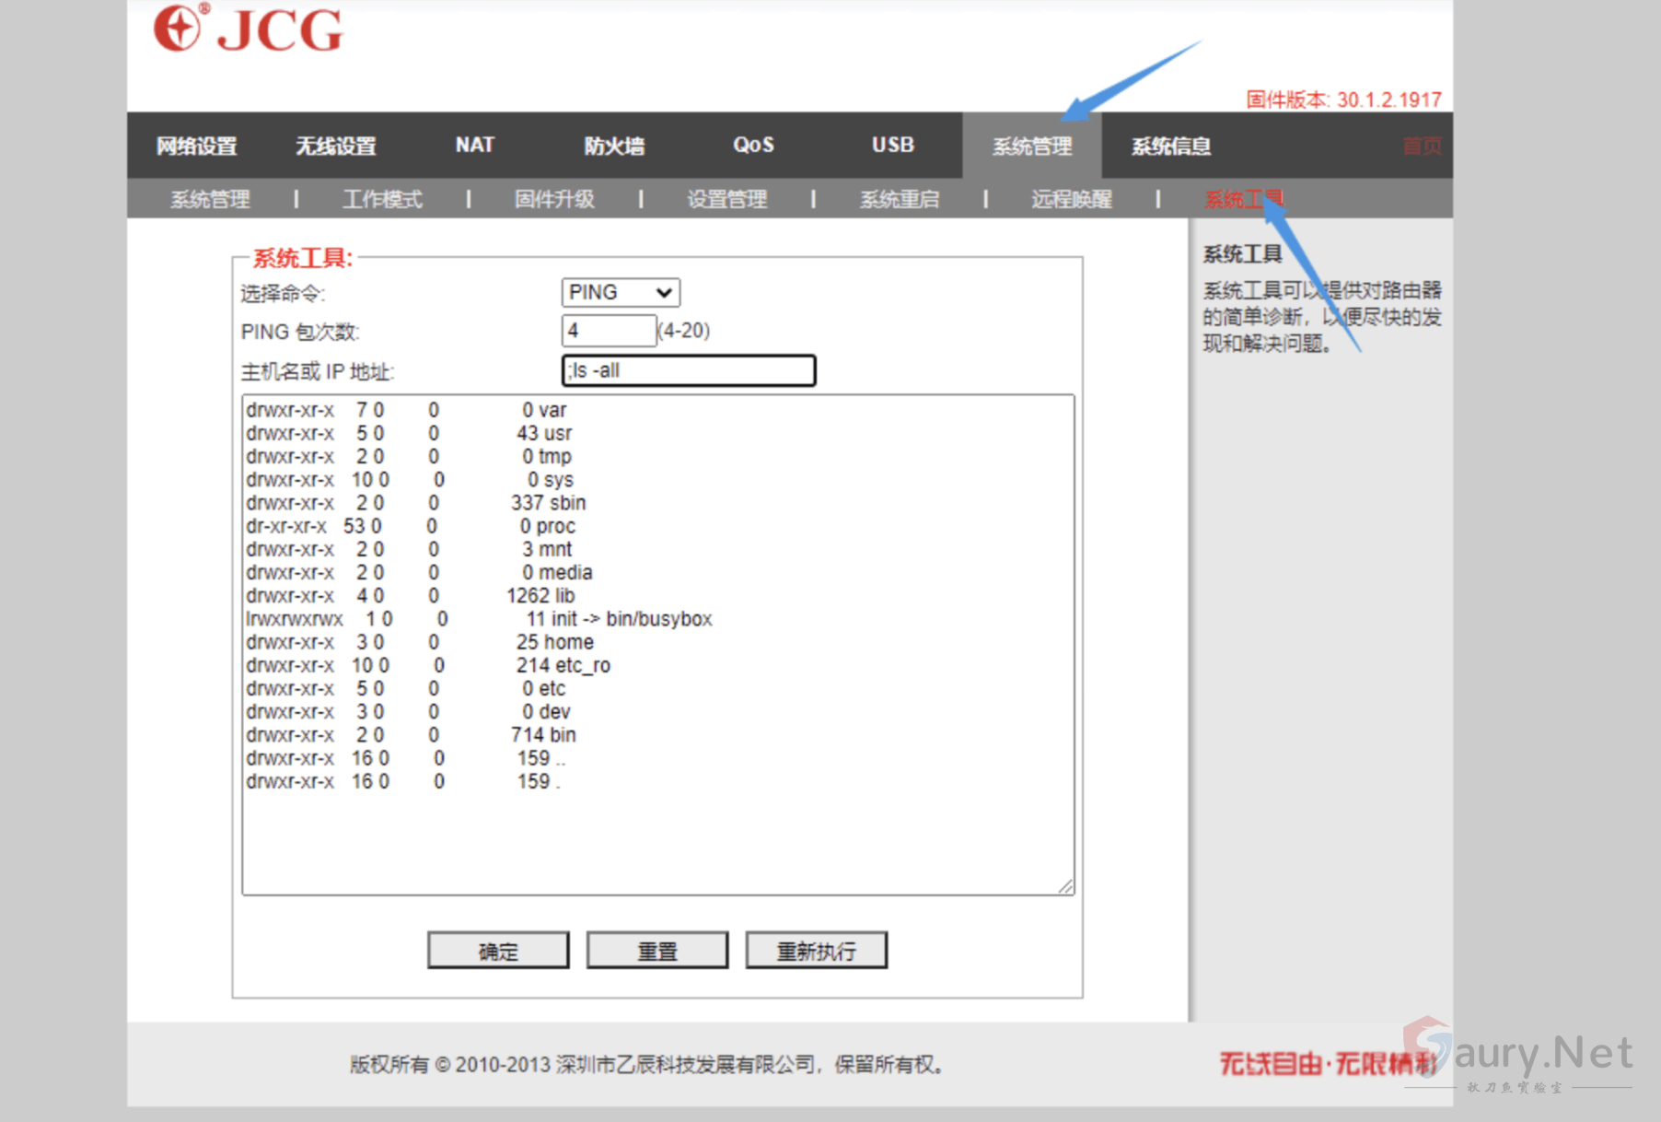Open the 固件升级 submenu

(554, 199)
